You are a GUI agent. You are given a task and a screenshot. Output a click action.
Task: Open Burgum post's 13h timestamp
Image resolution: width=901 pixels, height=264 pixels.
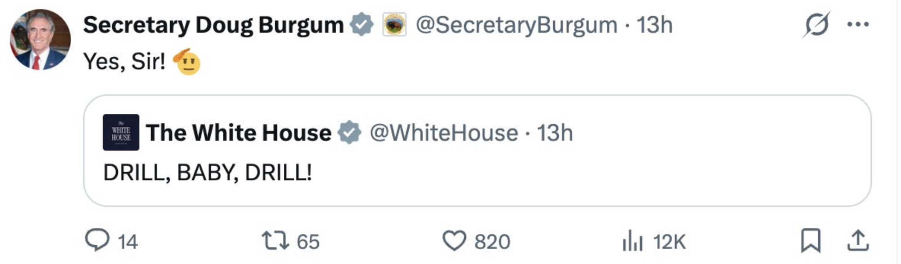point(655,25)
